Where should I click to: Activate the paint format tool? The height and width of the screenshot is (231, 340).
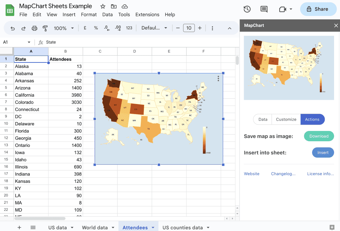[x=45, y=28]
